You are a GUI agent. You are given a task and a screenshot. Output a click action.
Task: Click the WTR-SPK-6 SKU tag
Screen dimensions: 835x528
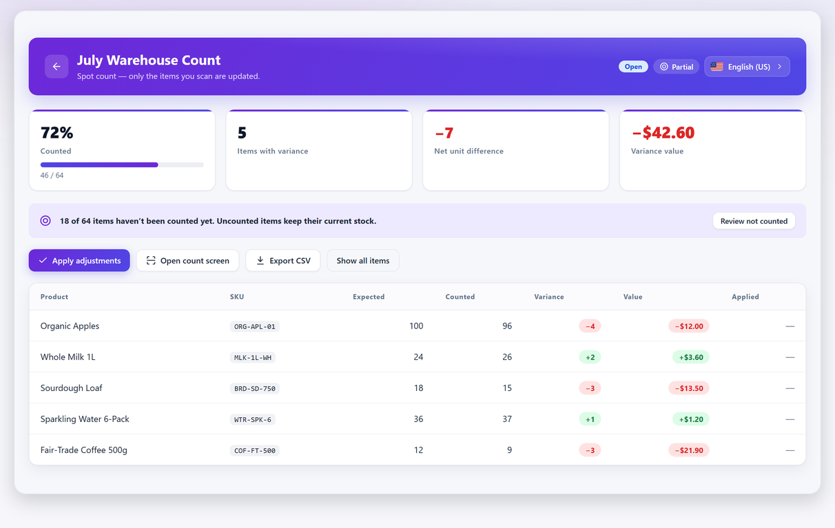tap(253, 419)
